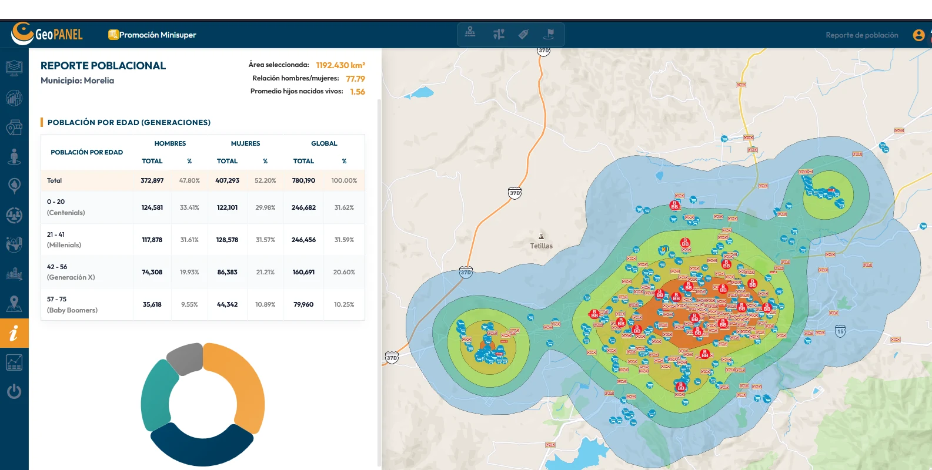Click the orange information icon in sidebar
Viewport: 932px width, 470px height.
point(14,333)
